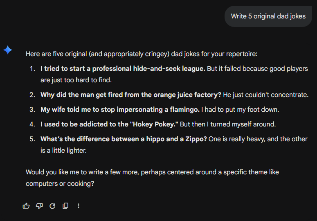This screenshot has height=221, width=317.
Task: Open the three-dot more options menu
Action: (79, 206)
